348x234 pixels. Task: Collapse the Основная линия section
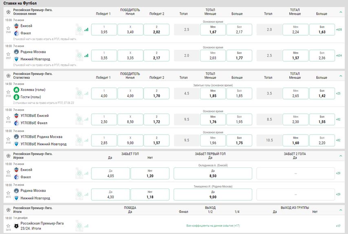341,12
